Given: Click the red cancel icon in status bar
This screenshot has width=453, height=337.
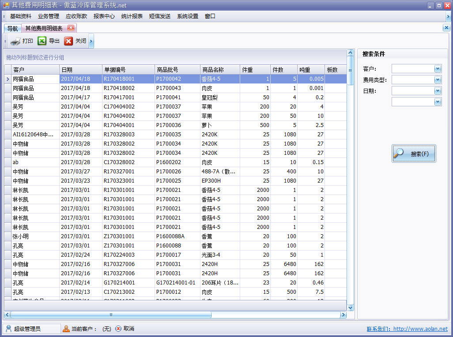Looking at the screenshot, I should (x=118, y=329).
